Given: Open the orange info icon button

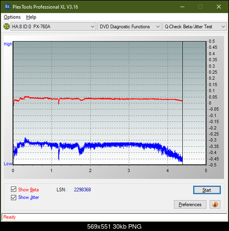Looking at the screenshot, I should point(215,205).
